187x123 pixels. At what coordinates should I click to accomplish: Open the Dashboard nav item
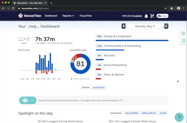pyautogui.click(x=51, y=16)
